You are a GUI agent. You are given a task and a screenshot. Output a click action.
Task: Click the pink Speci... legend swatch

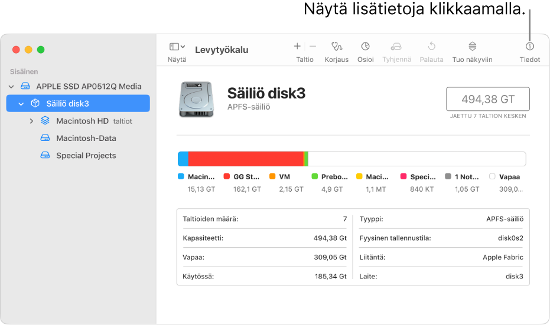[403, 176]
